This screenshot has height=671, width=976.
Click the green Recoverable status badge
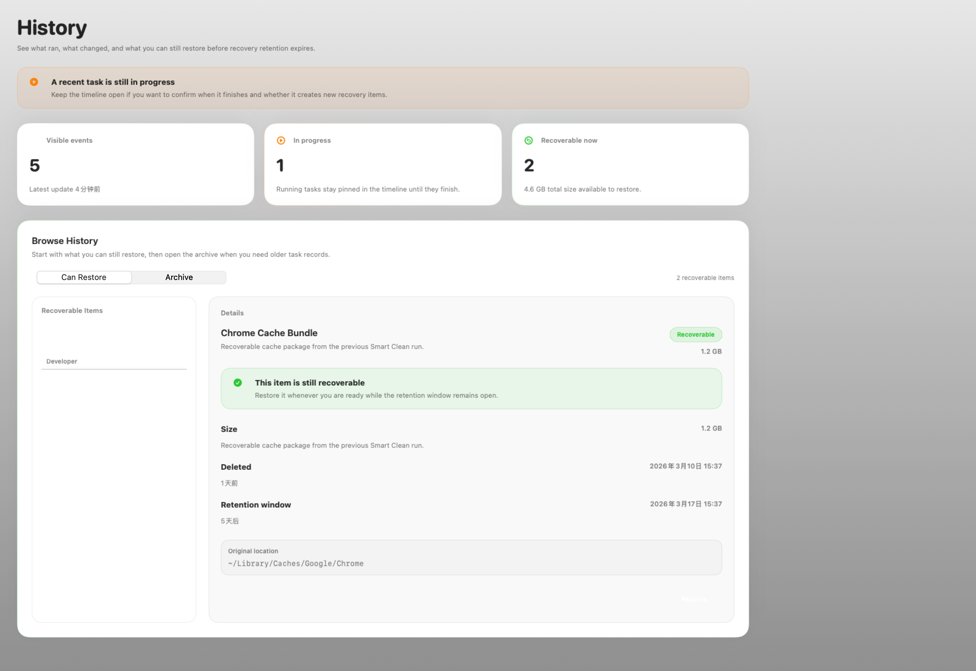point(695,335)
